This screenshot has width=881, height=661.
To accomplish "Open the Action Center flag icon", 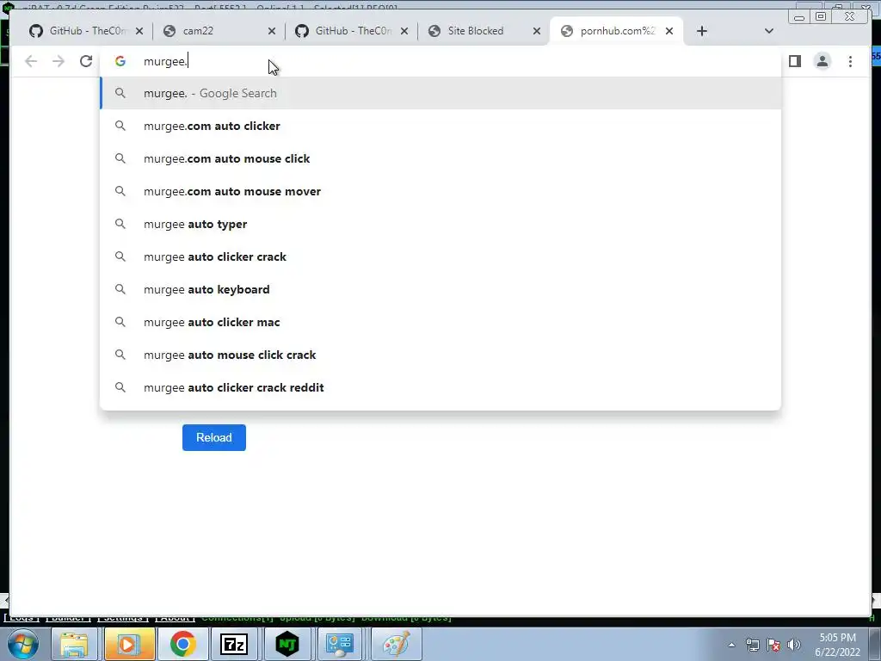I will tap(773, 645).
